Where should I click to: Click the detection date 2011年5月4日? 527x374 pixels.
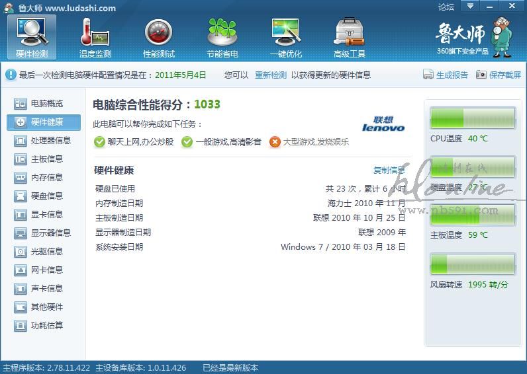click(181, 75)
